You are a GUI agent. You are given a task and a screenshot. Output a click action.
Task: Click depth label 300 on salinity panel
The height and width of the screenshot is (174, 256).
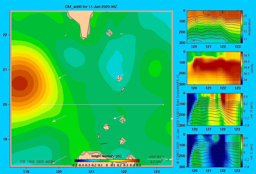point(183,84)
